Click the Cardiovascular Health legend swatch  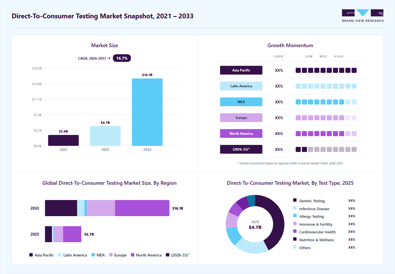[x=295, y=231]
